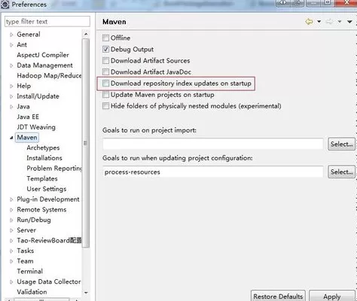Open the back history dropdown arrow

pos(319,22)
